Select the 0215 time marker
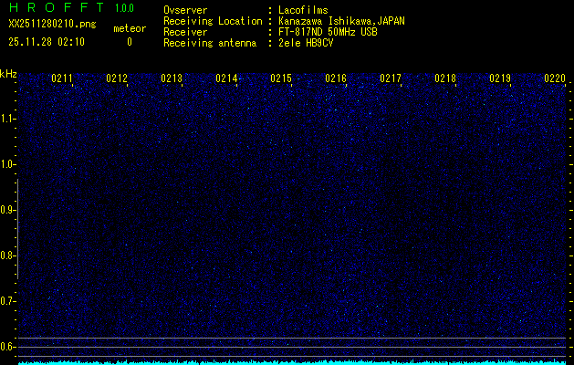 click(x=281, y=79)
